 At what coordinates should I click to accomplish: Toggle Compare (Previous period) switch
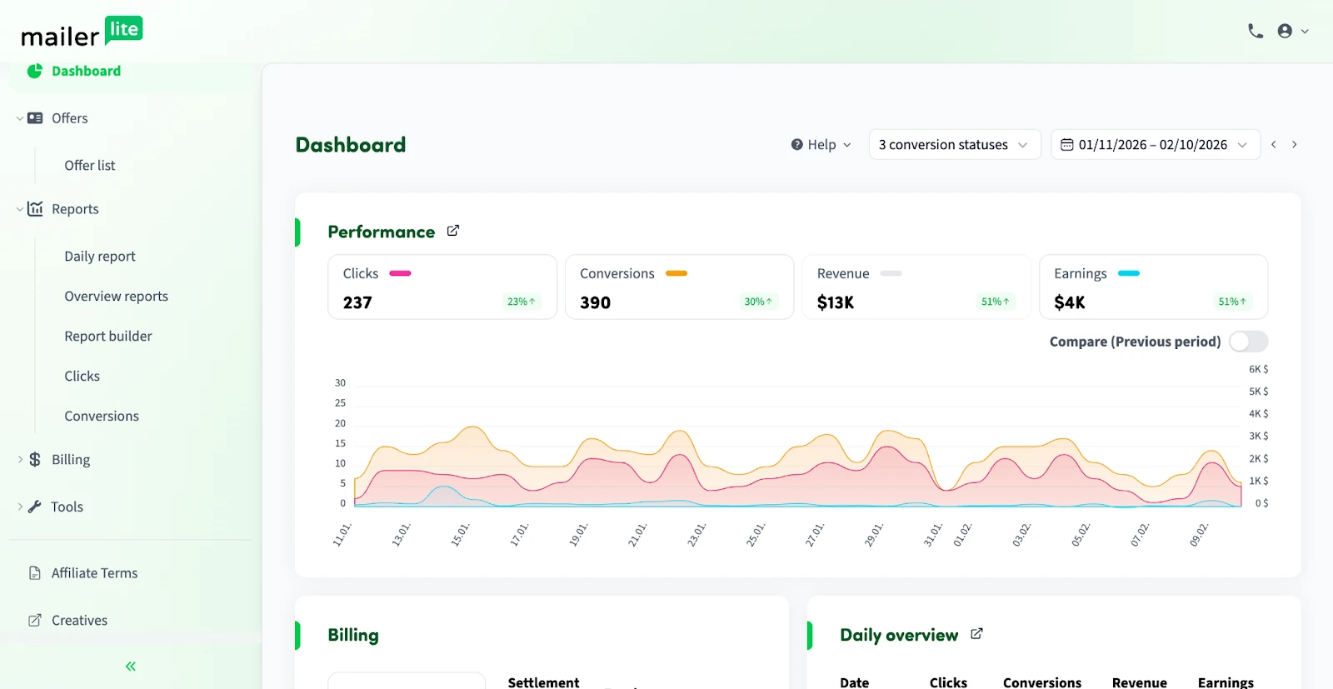click(1248, 342)
